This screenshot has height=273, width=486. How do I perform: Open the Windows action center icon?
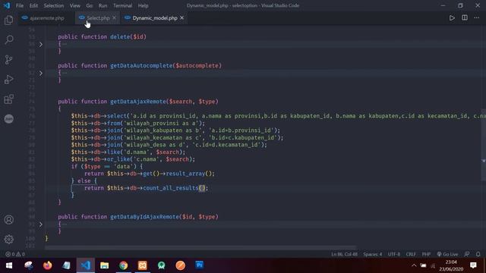point(473,265)
